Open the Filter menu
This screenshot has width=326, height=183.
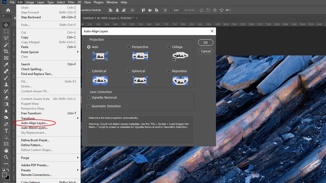pos(71,2)
